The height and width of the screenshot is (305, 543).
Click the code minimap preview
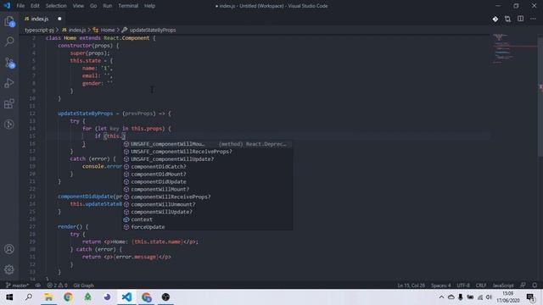coord(514,49)
